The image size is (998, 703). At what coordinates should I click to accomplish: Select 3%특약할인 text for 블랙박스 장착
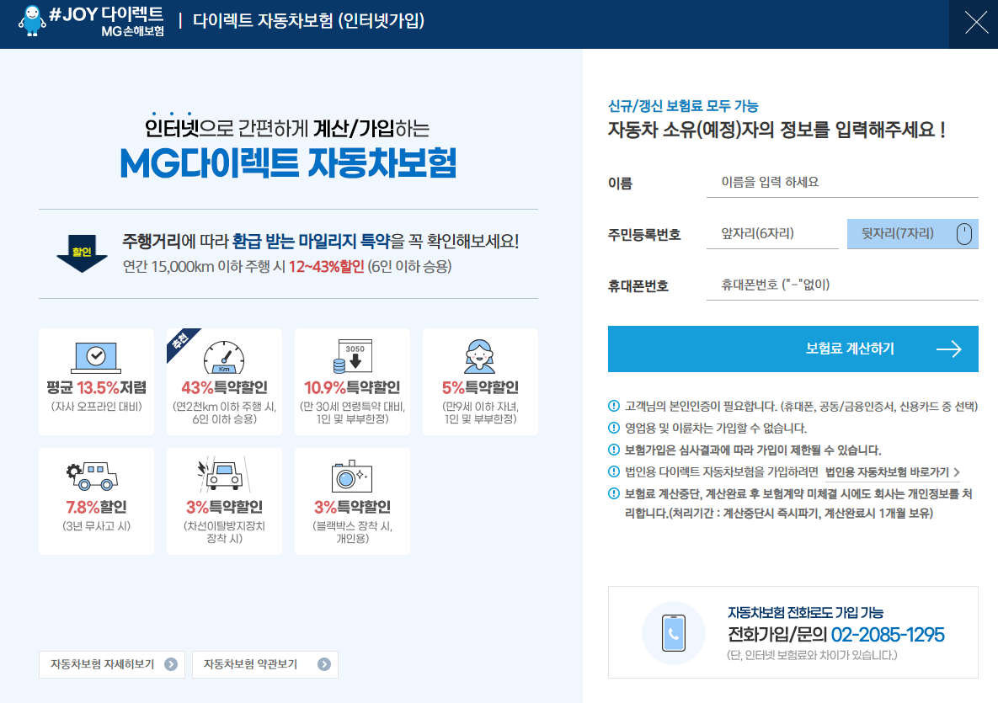coord(352,507)
